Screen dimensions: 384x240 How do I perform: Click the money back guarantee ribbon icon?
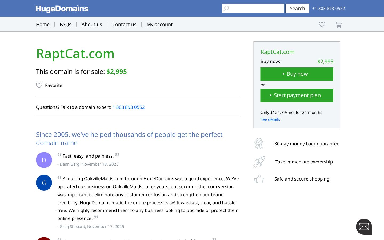tap(259, 144)
